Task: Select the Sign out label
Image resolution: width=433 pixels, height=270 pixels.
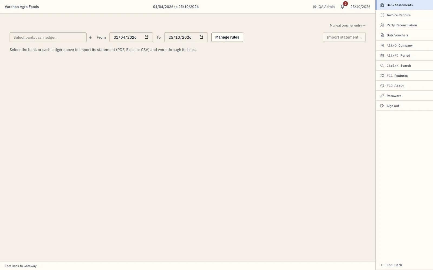Action: 393,106
